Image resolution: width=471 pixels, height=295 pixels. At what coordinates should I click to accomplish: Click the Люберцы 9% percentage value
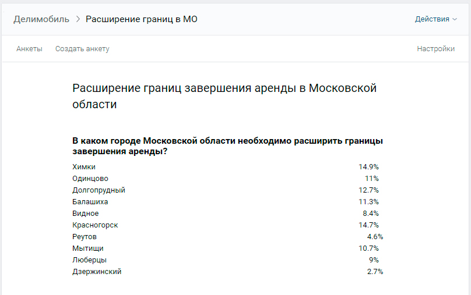coord(374,260)
